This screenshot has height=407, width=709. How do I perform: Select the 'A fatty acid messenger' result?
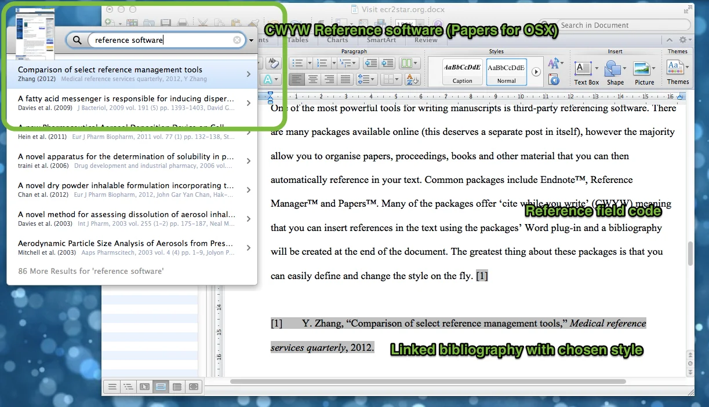click(132, 103)
